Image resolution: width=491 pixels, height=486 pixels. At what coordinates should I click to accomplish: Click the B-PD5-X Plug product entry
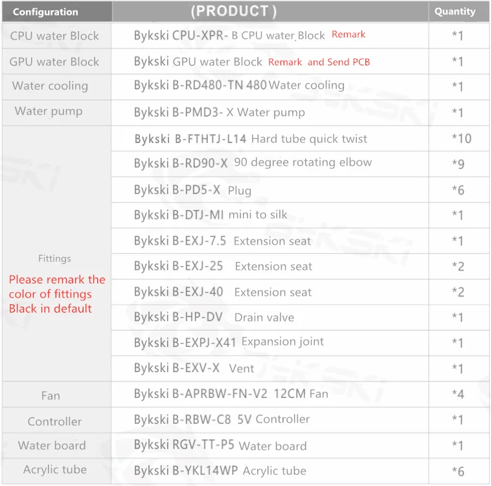[x=192, y=190]
